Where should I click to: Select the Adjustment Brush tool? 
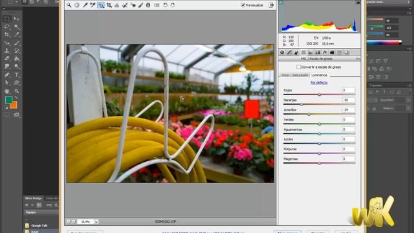click(140, 5)
